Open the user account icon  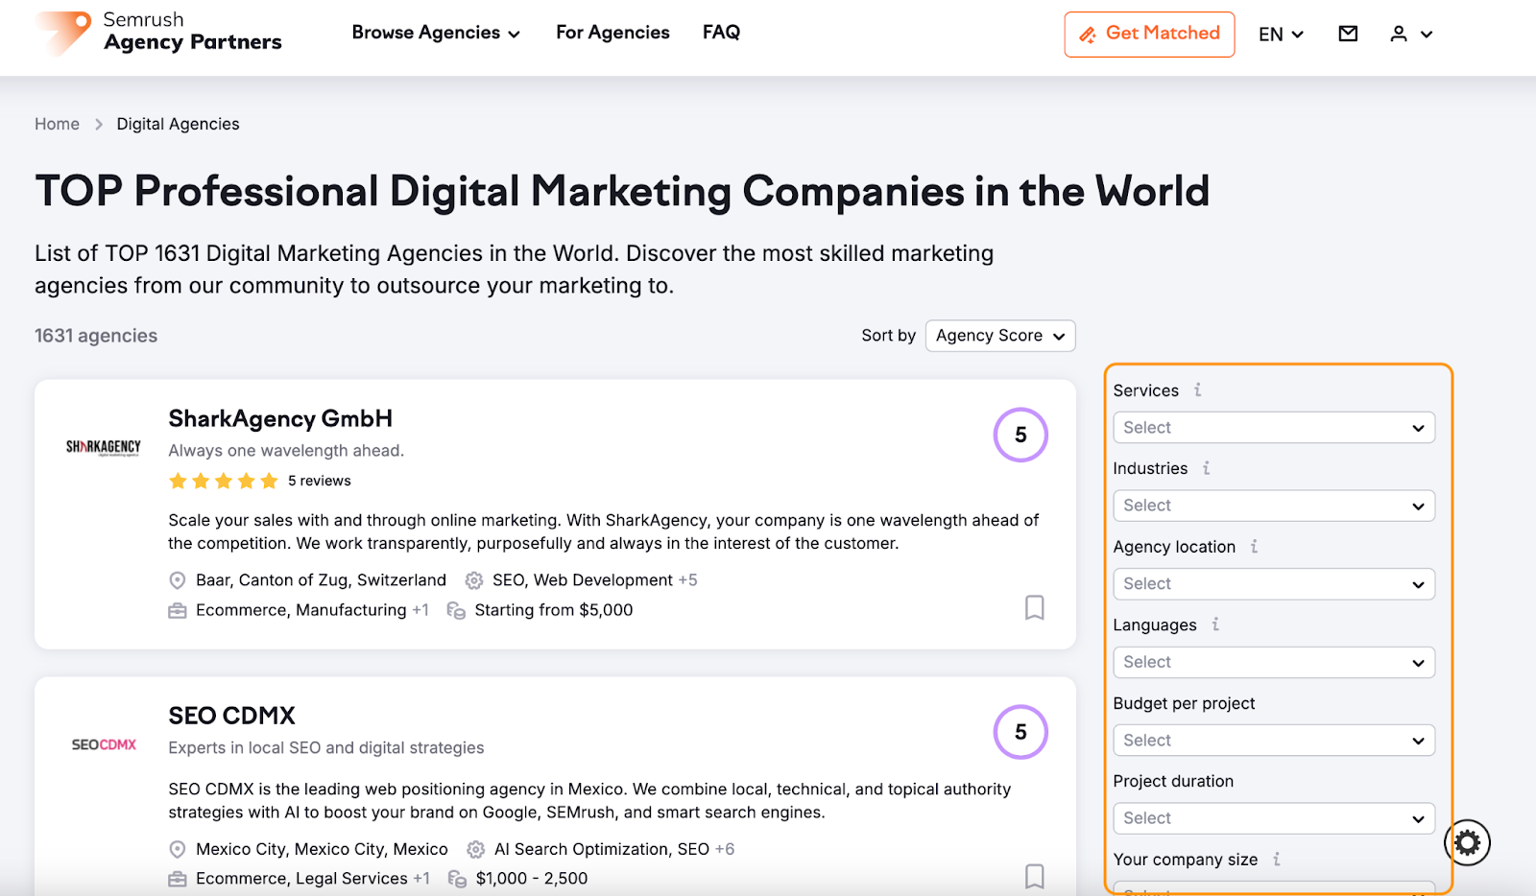tap(1402, 34)
